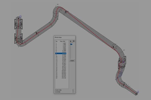Stop the mode shape animation

pyautogui.click(x=74, y=41)
